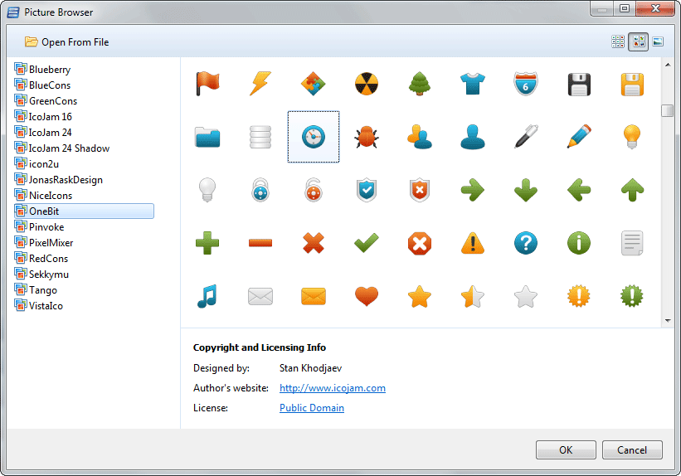Screen dimensions: 681x476
Task: Open the www.icojam.com author link
Action: pyautogui.click(x=332, y=388)
